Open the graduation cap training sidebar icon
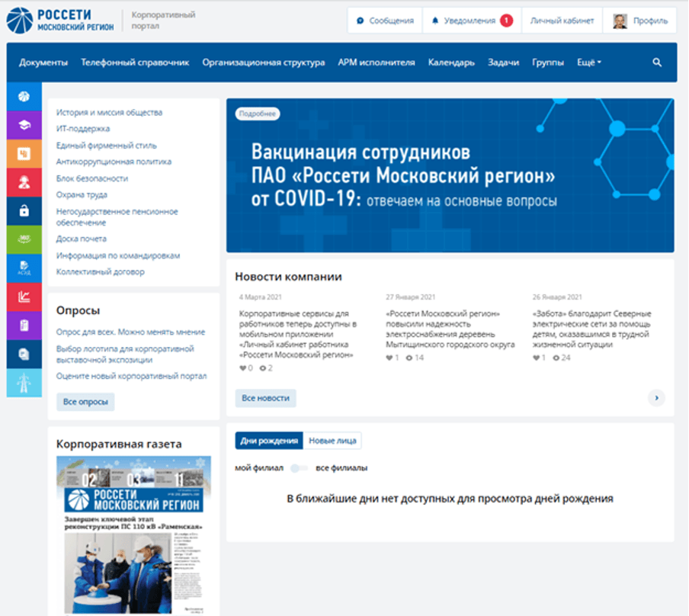Image resolution: width=689 pixels, height=616 pixels. (24, 125)
